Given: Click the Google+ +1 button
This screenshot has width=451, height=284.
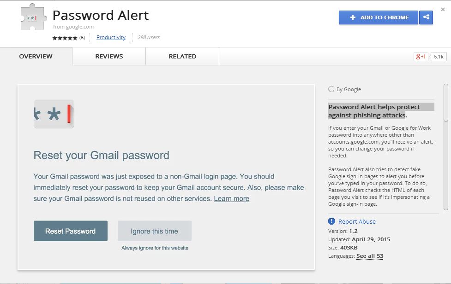Looking at the screenshot, I should 421,57.
